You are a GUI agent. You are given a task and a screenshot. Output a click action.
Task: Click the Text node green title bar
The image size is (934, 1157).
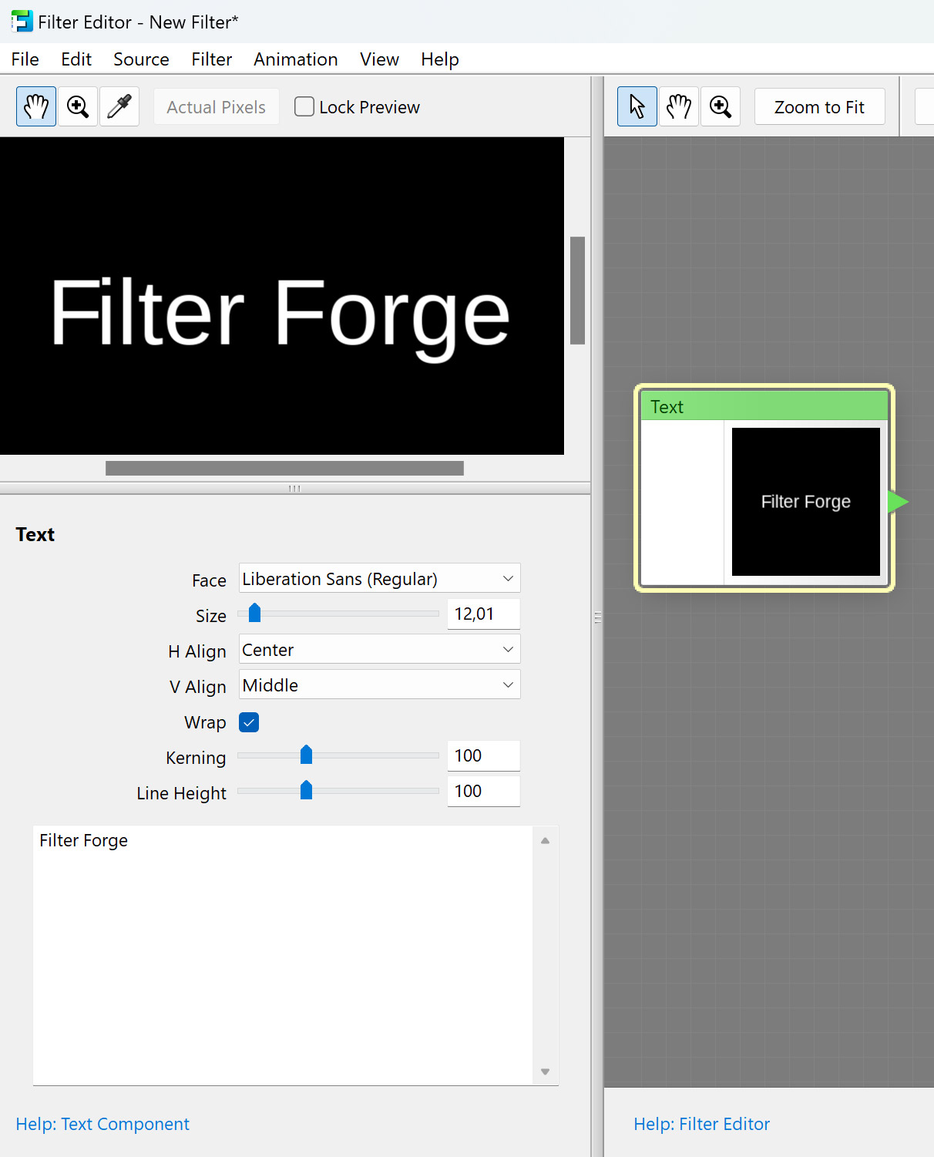point(764,406)
